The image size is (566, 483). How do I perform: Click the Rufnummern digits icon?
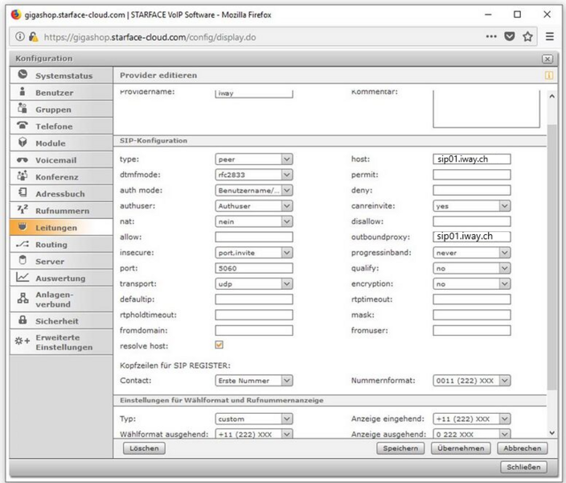point(23,209)
